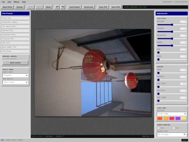Randomize the film settings

tap(89, 7)
